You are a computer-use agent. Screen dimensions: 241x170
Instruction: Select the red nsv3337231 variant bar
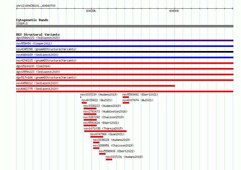109,159
